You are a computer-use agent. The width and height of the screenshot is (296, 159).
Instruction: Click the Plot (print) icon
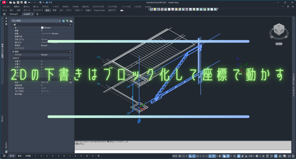(25, 2)
